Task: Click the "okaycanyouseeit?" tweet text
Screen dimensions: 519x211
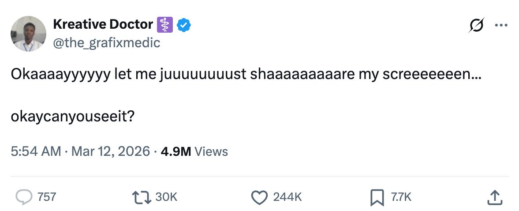Action: point(73,117)
